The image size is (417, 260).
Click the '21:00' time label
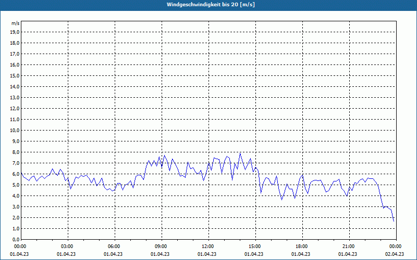pos(349,246)
